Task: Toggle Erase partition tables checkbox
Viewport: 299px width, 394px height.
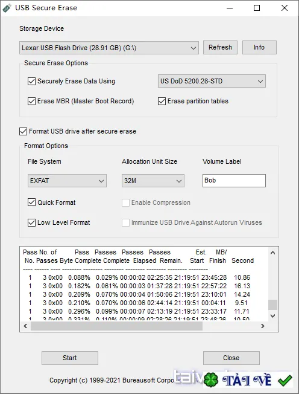Action: (162, 102)
